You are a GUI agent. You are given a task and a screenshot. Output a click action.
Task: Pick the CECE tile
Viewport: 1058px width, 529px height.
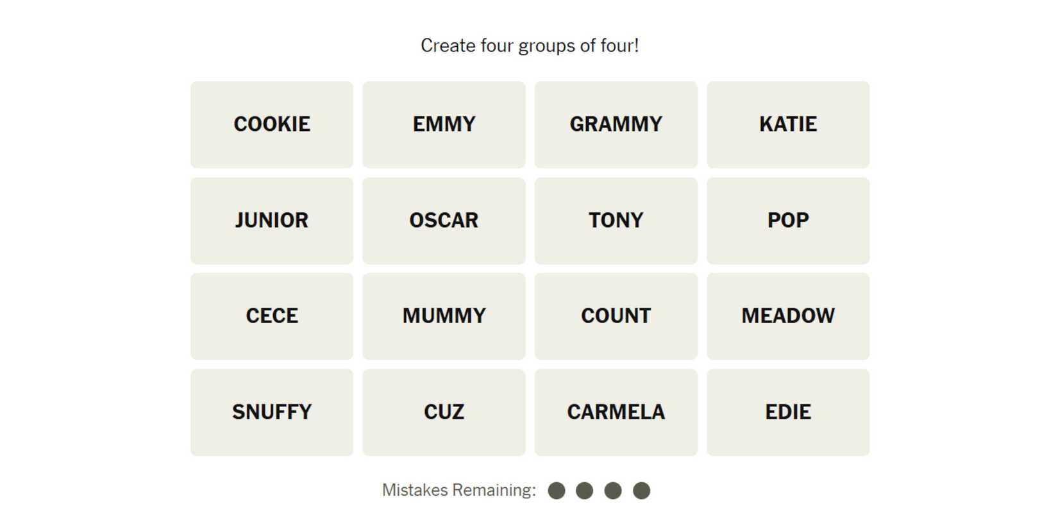272,316
